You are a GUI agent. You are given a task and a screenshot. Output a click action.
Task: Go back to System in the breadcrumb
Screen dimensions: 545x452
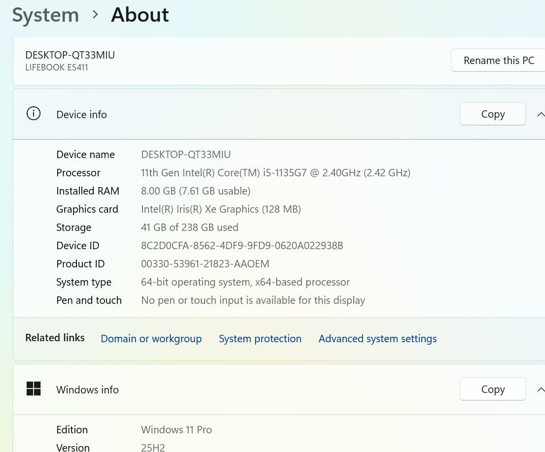point(45,15)
